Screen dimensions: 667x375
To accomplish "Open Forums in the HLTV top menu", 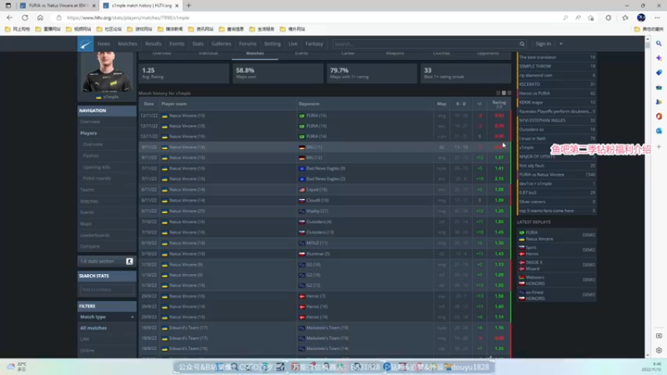I will [248, 44].
